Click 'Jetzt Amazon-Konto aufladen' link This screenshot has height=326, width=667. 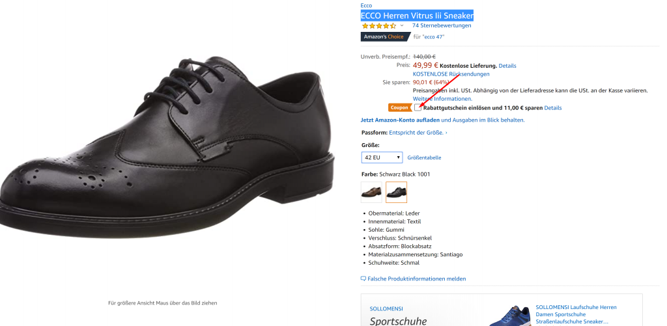pyautogui.click(x=400, y=120)
